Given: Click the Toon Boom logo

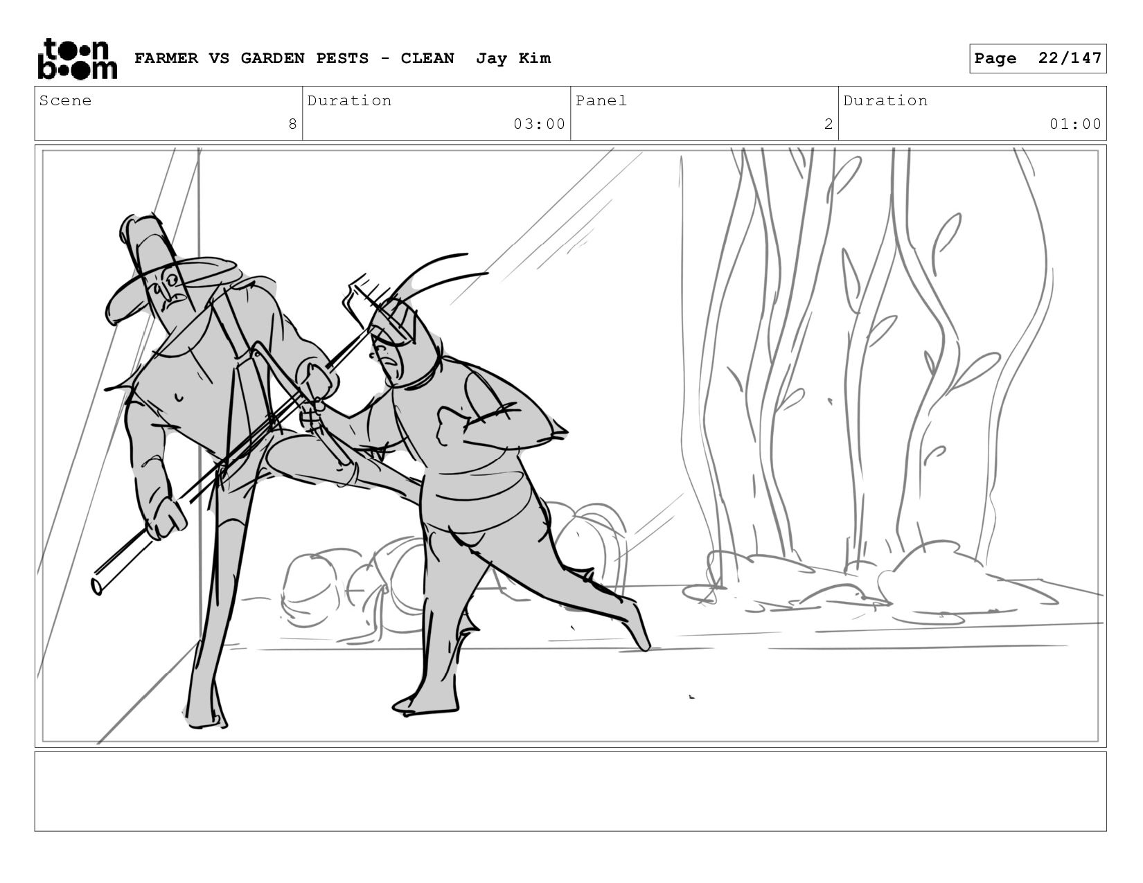Looking at the screenshot, I should (x=77, y=59).
